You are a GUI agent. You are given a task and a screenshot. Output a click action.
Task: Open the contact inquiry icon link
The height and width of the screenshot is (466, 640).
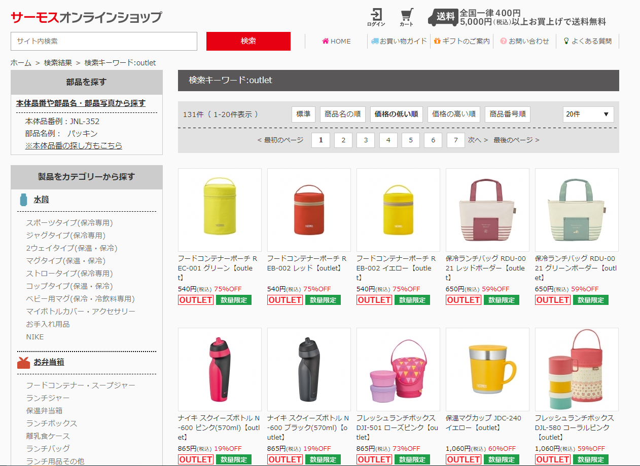coord(504,41)
